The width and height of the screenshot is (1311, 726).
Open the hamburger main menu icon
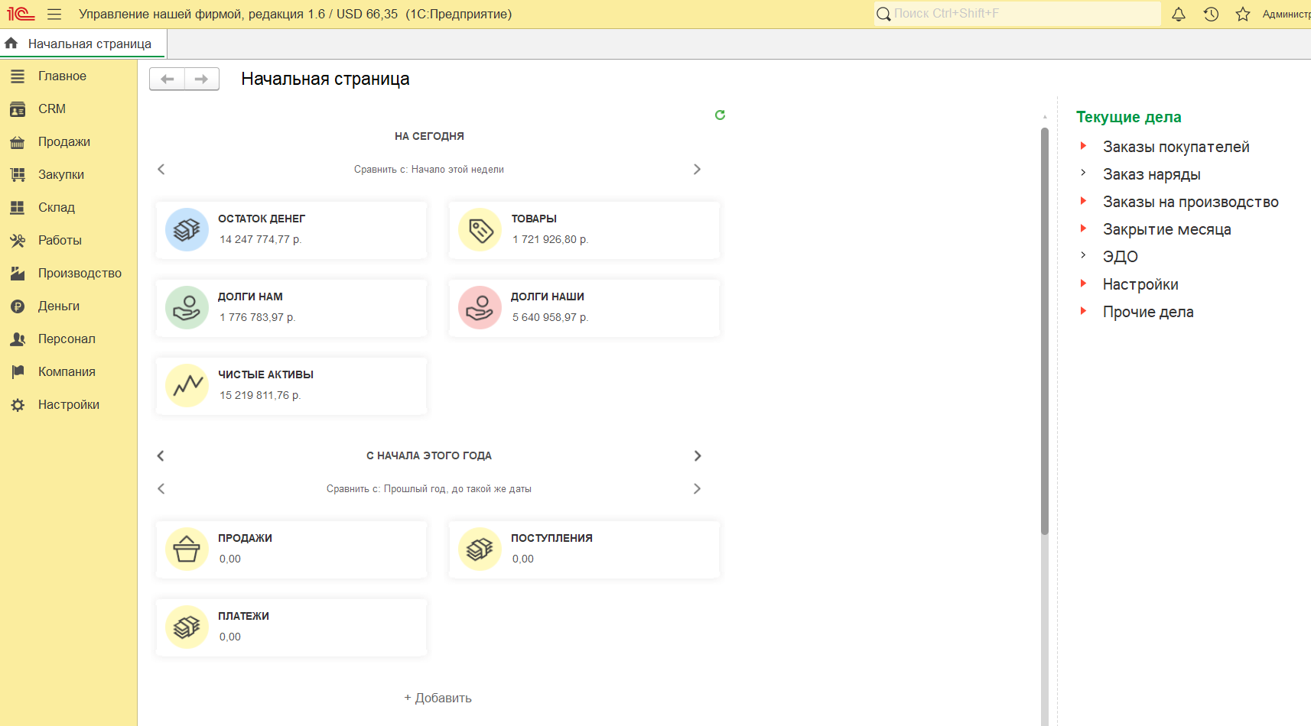pyautogui.click(x=54, y=15)
